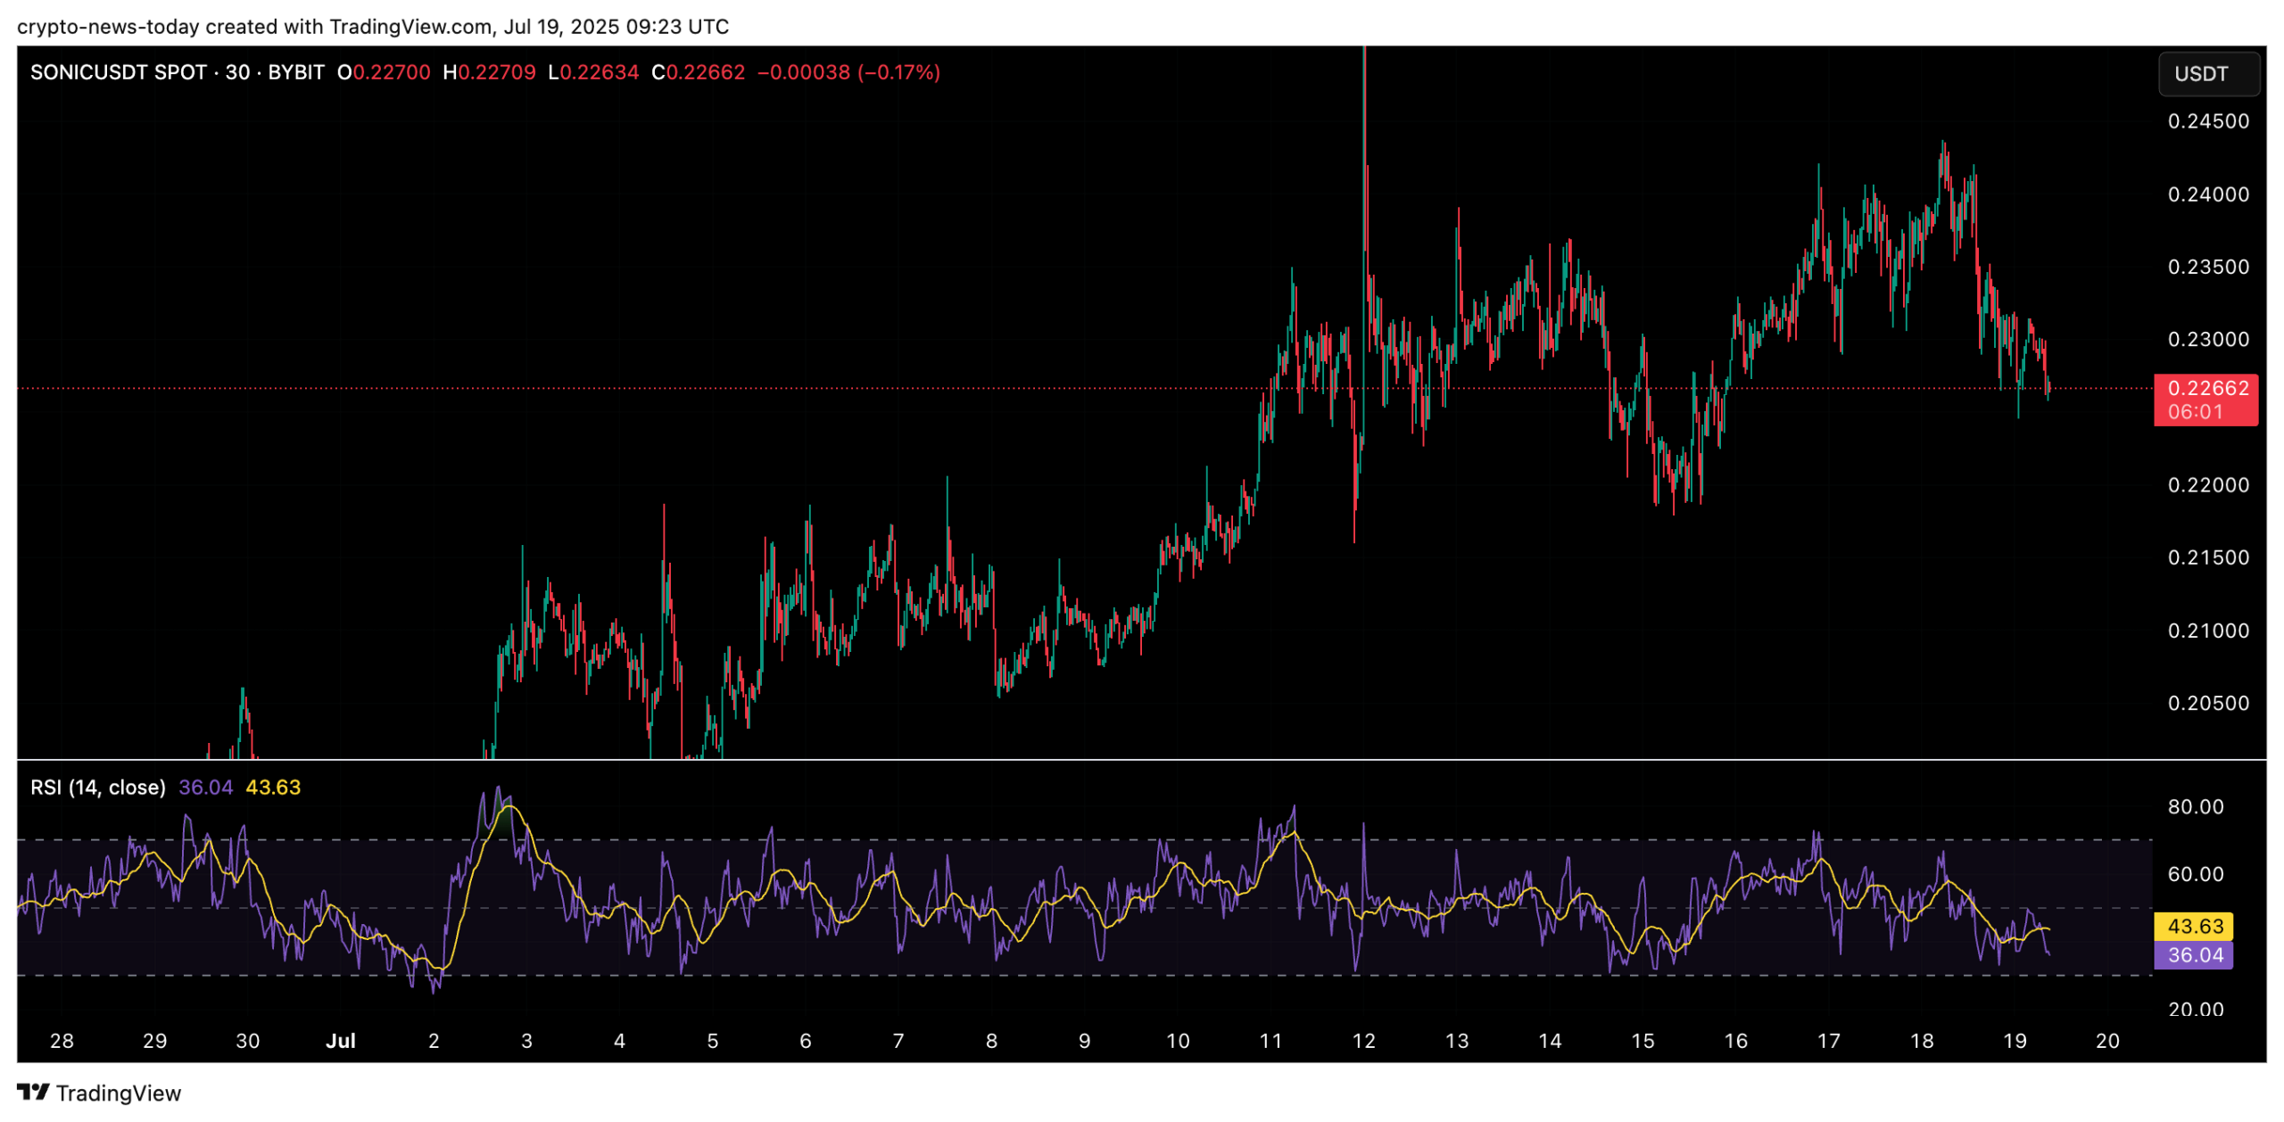
Task: Click the Jul month label on time axis
Action: 341,1041
